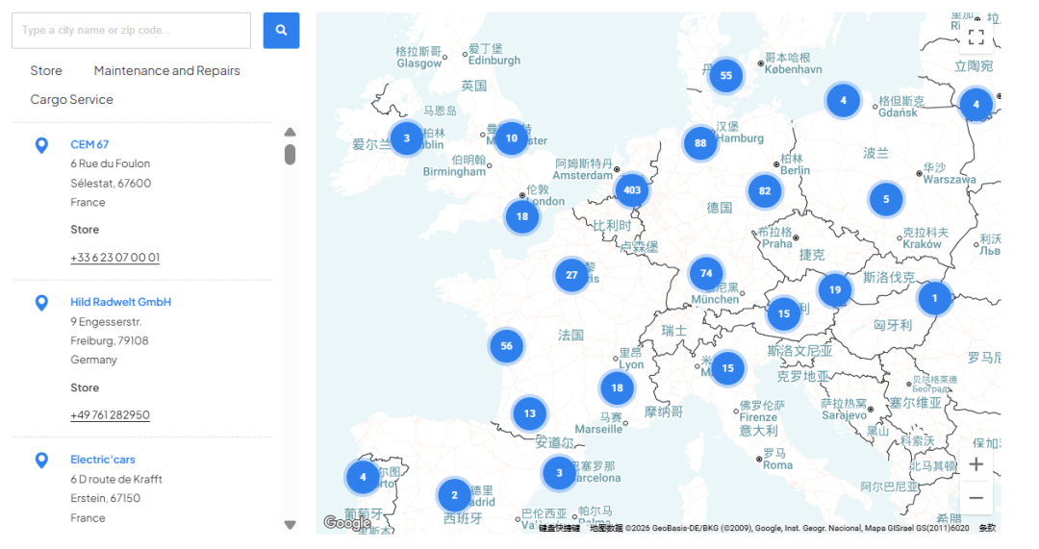This screenshot has height=549, width=1039.
Task: Select the Store filter
Action: (x=46, y=71)
